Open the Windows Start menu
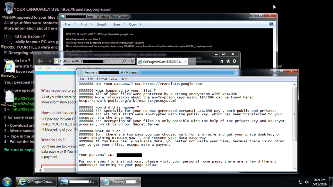This screenshot has width=333, height=187. [7, 181]
